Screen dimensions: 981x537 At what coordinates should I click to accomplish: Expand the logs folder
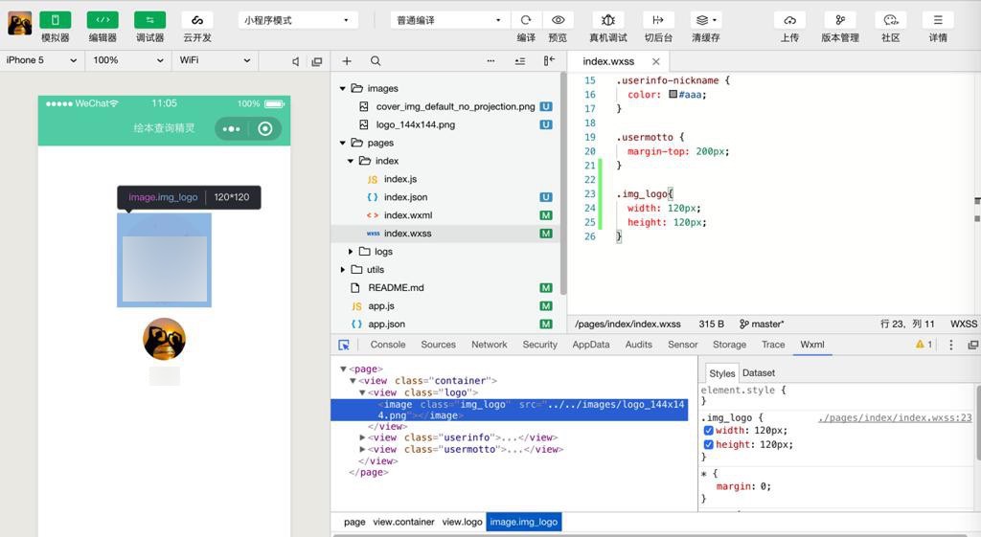coord(351,252)
